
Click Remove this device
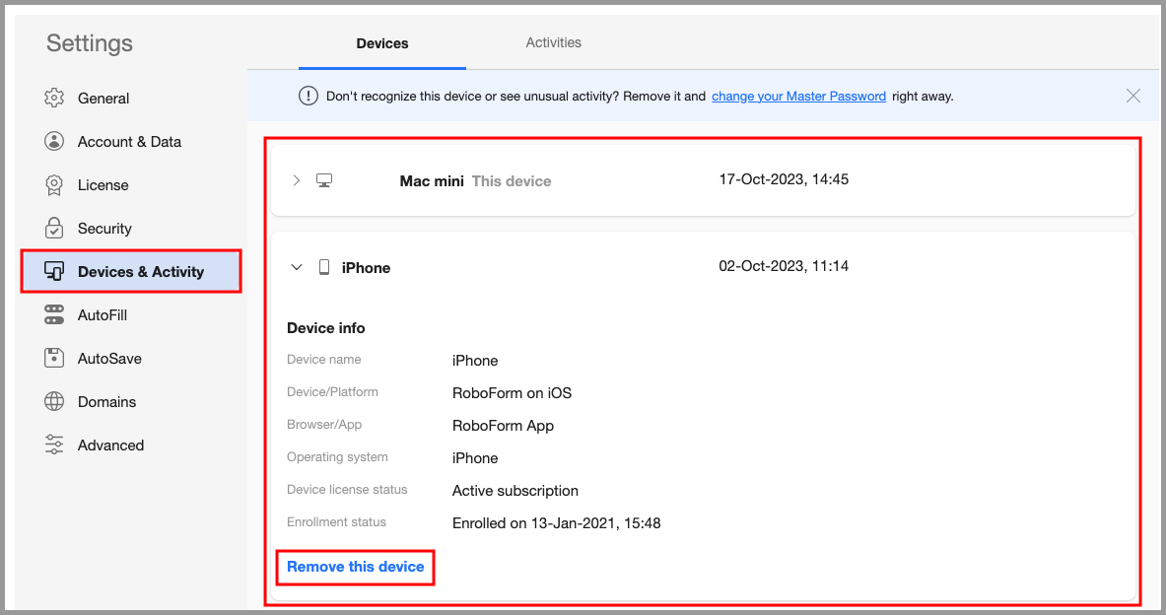pyautogui.click(x=355, y=567)
